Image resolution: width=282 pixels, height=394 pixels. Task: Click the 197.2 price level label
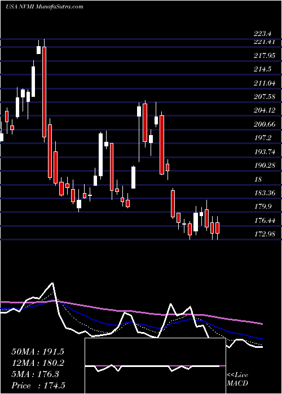pyautogui.click(x=262, y=137)
